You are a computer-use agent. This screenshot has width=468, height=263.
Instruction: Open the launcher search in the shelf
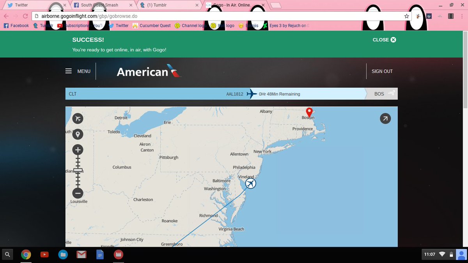coord(7,254)
